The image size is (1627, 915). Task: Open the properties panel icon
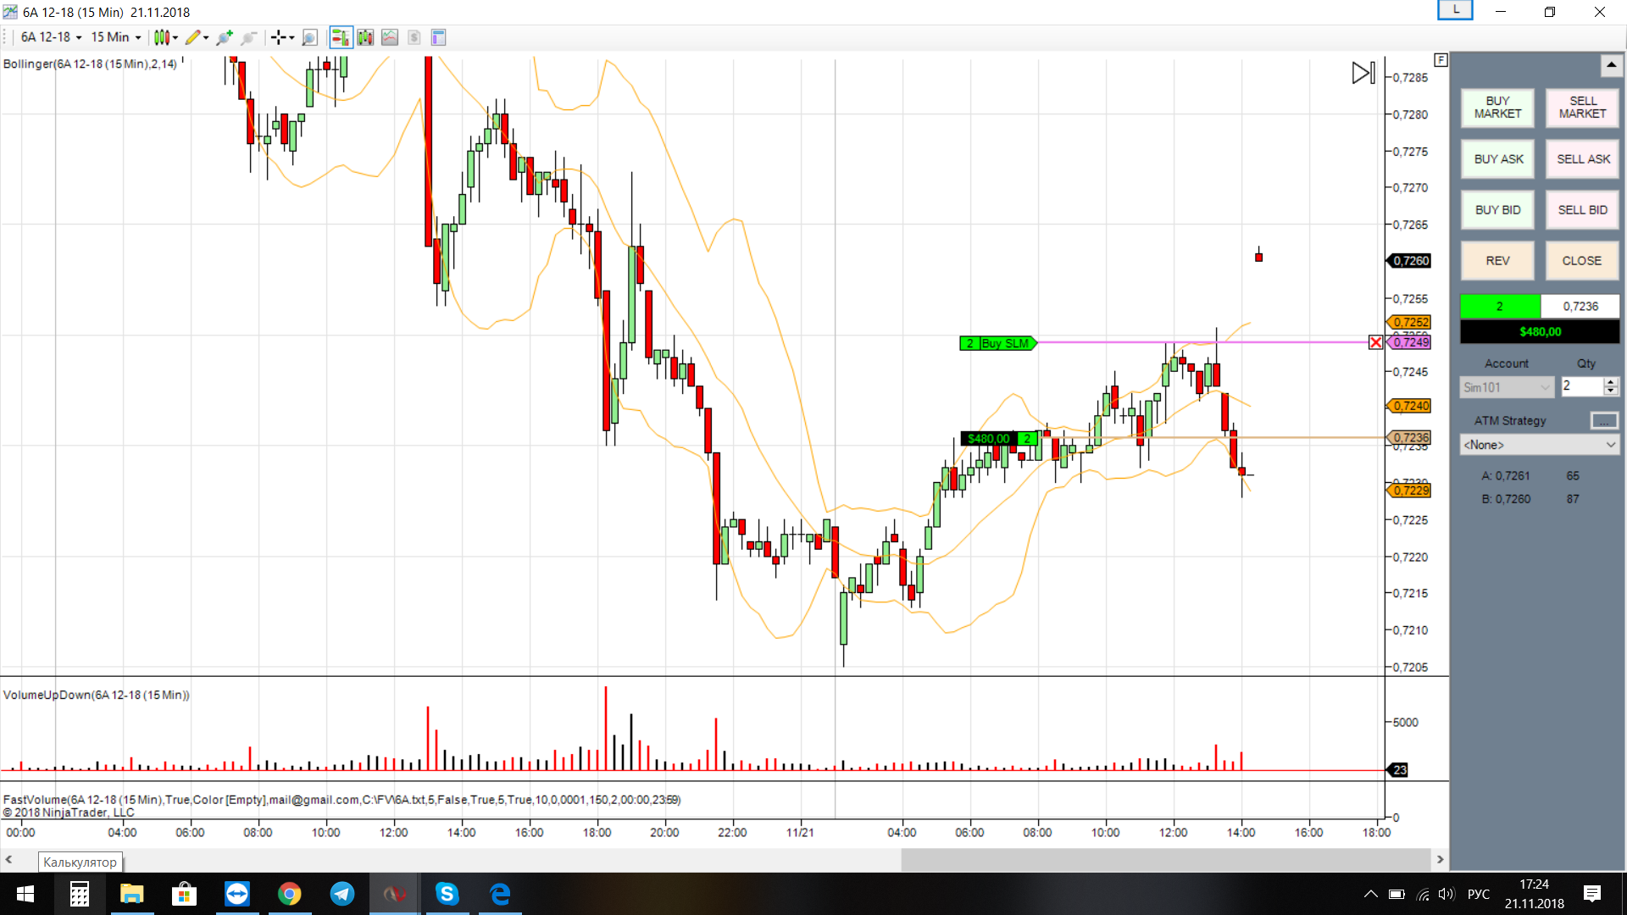[x=438, y=37]
